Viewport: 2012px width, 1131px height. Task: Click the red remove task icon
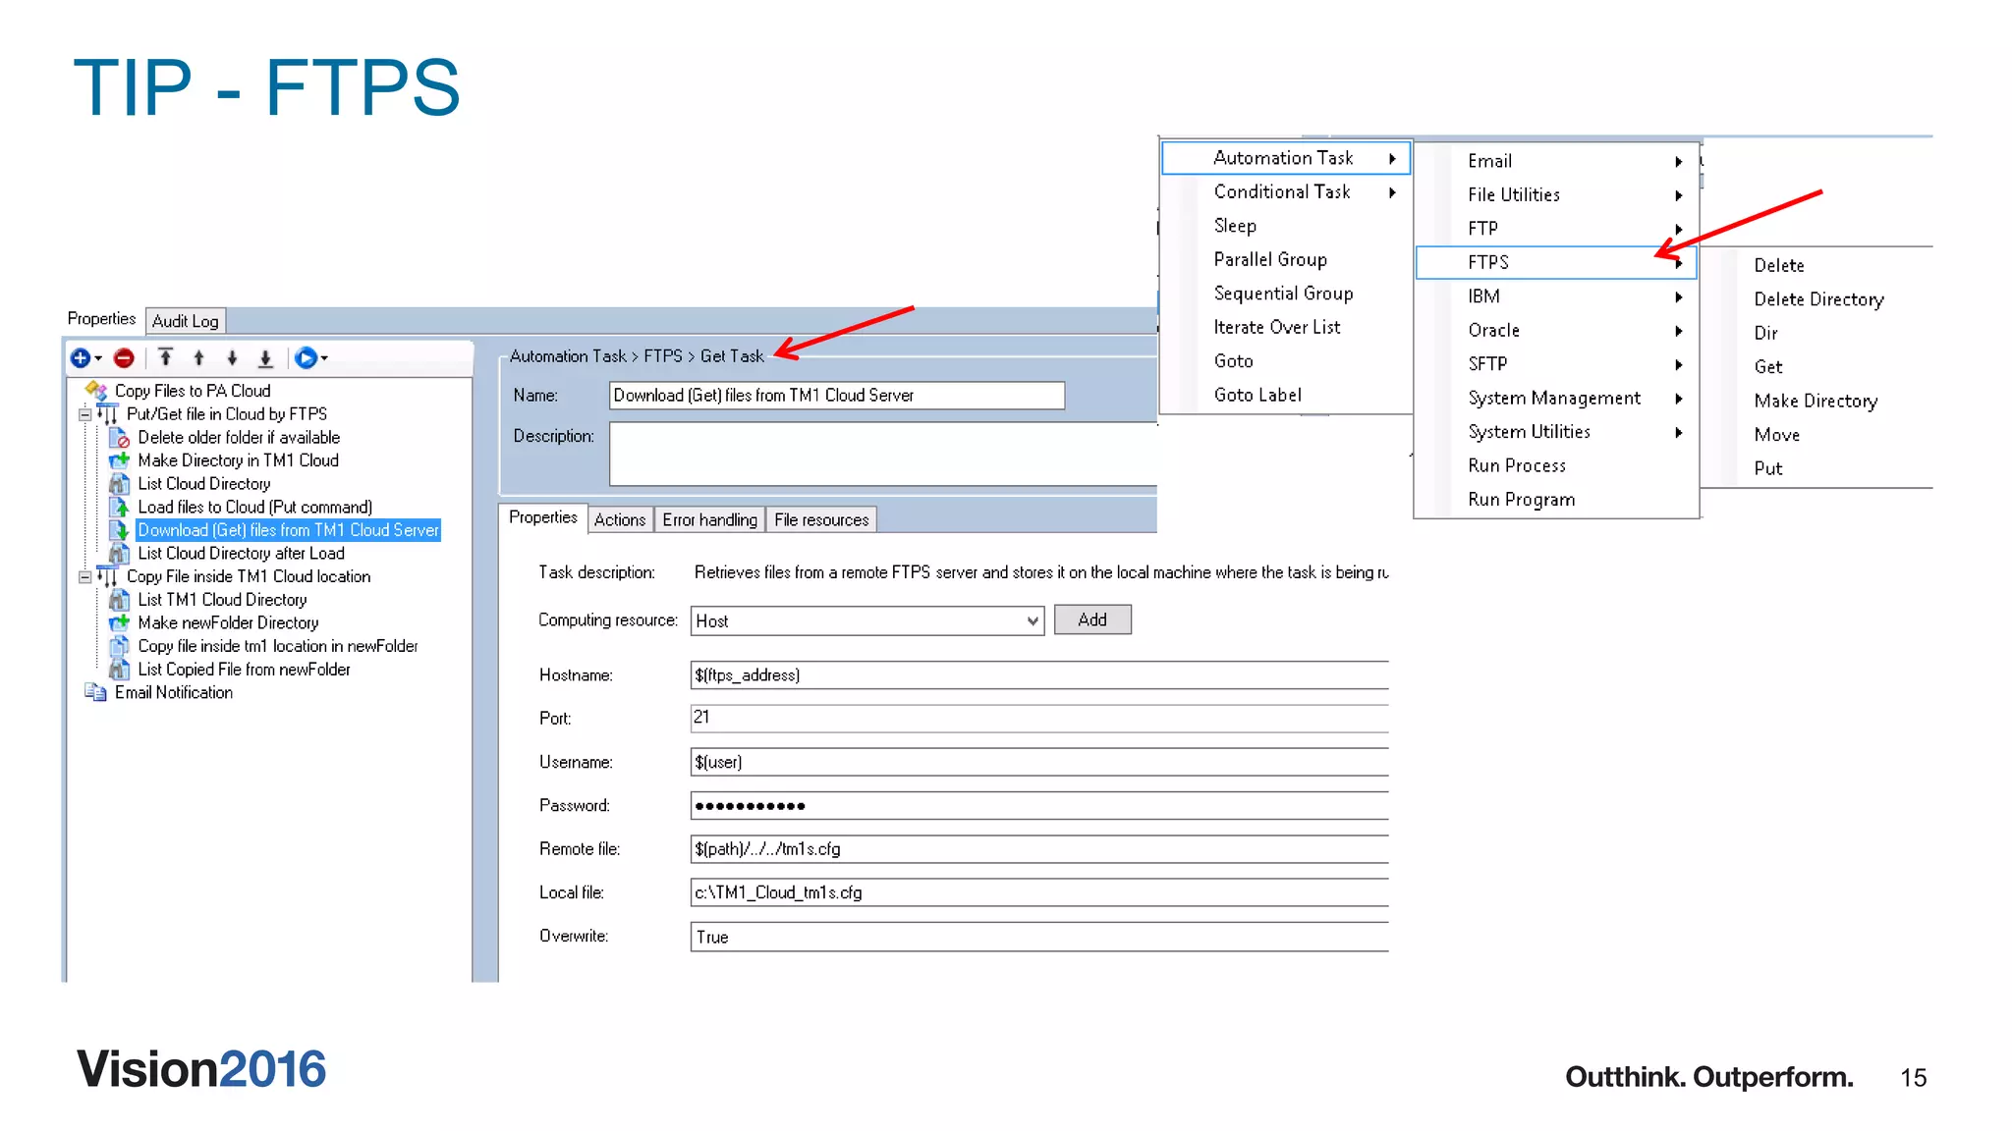point(124,358)
